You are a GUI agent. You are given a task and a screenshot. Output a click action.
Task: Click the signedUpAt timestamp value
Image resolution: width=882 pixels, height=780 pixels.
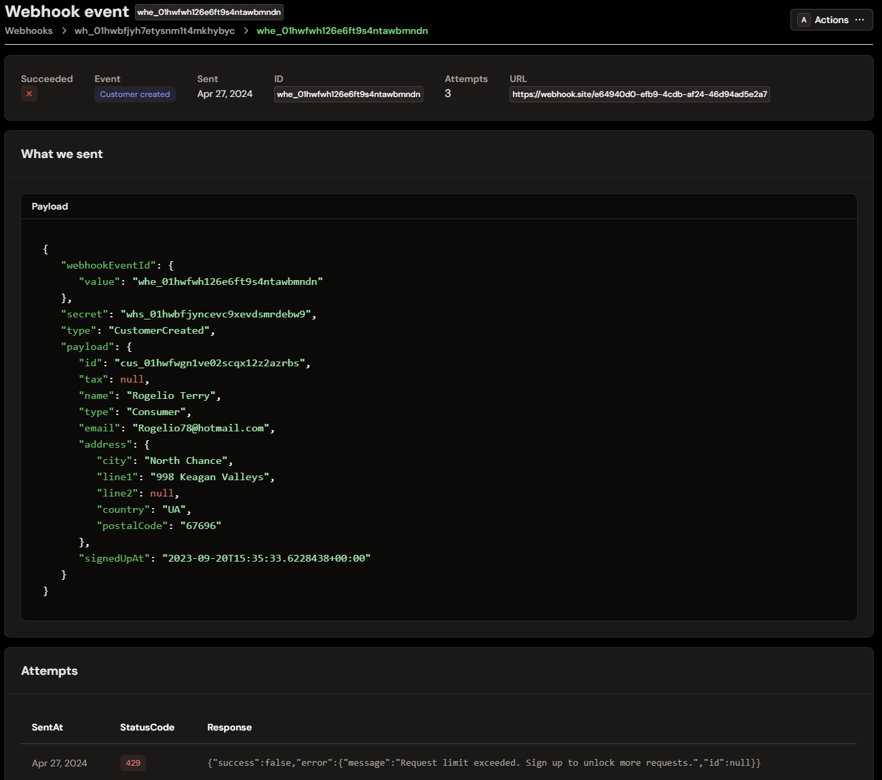[266, 558]
